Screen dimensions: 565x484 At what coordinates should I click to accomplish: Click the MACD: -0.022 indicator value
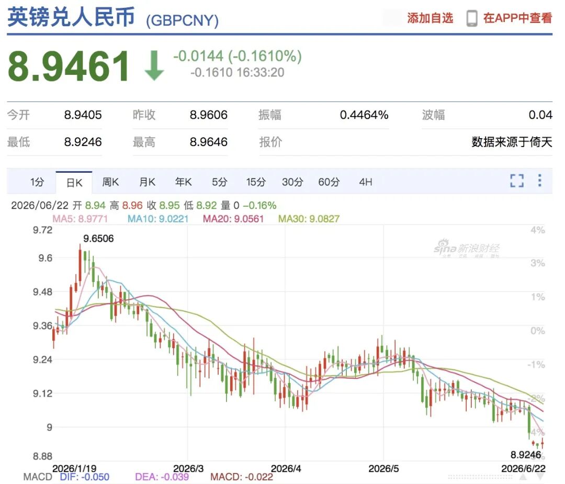[241, 477]
